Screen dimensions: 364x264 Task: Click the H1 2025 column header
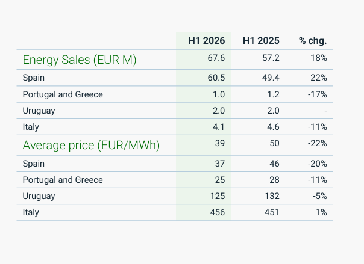click(261, 41)
